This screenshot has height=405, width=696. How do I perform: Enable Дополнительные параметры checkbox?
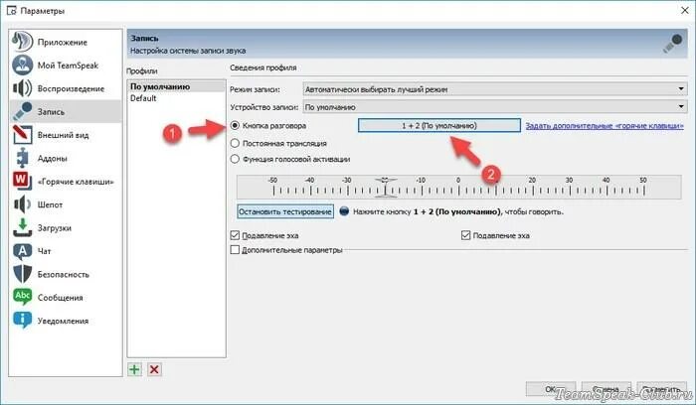click(x=235, y=250)
